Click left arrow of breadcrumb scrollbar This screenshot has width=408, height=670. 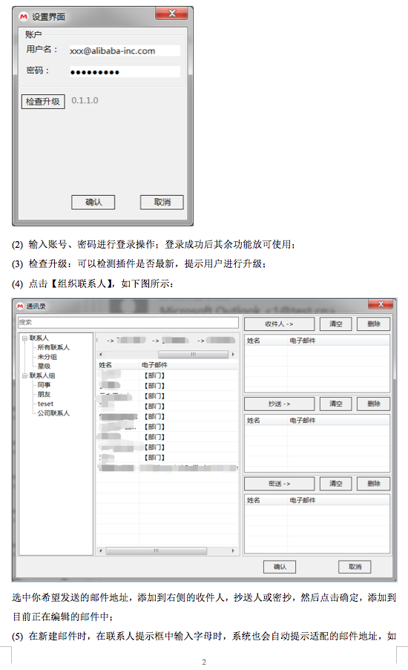(100, 354)
